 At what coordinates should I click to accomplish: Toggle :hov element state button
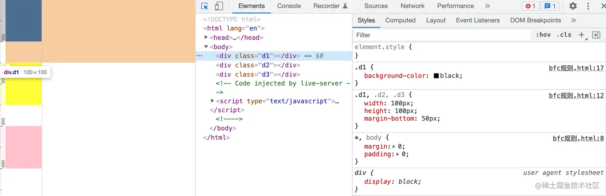[543, 35]
